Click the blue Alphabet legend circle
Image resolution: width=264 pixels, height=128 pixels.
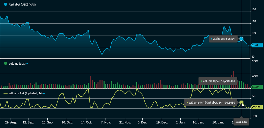[6, 5]
